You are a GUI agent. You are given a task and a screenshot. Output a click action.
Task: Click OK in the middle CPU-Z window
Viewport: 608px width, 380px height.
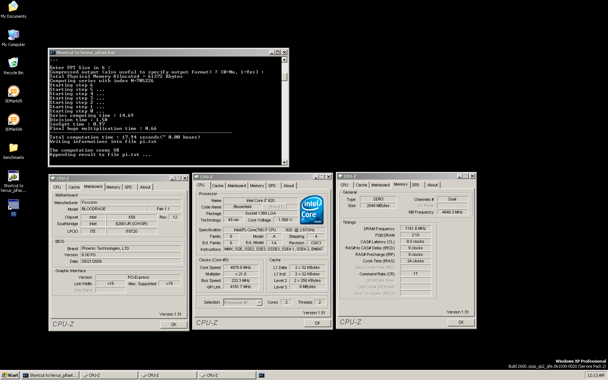317,323
